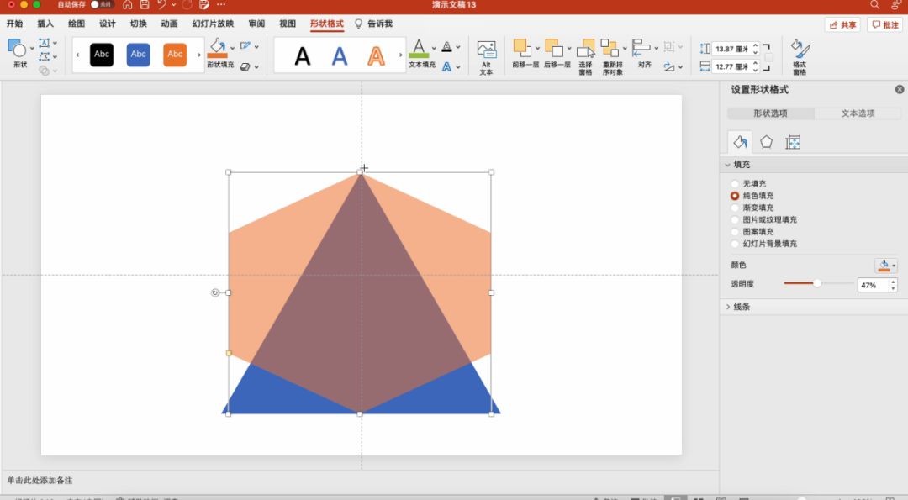The image size is (908, 500).
Task: Expand the 线条 section
Action: pos(729,307)
